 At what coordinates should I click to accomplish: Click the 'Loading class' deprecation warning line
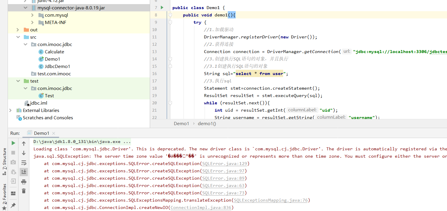click(240, 149)
